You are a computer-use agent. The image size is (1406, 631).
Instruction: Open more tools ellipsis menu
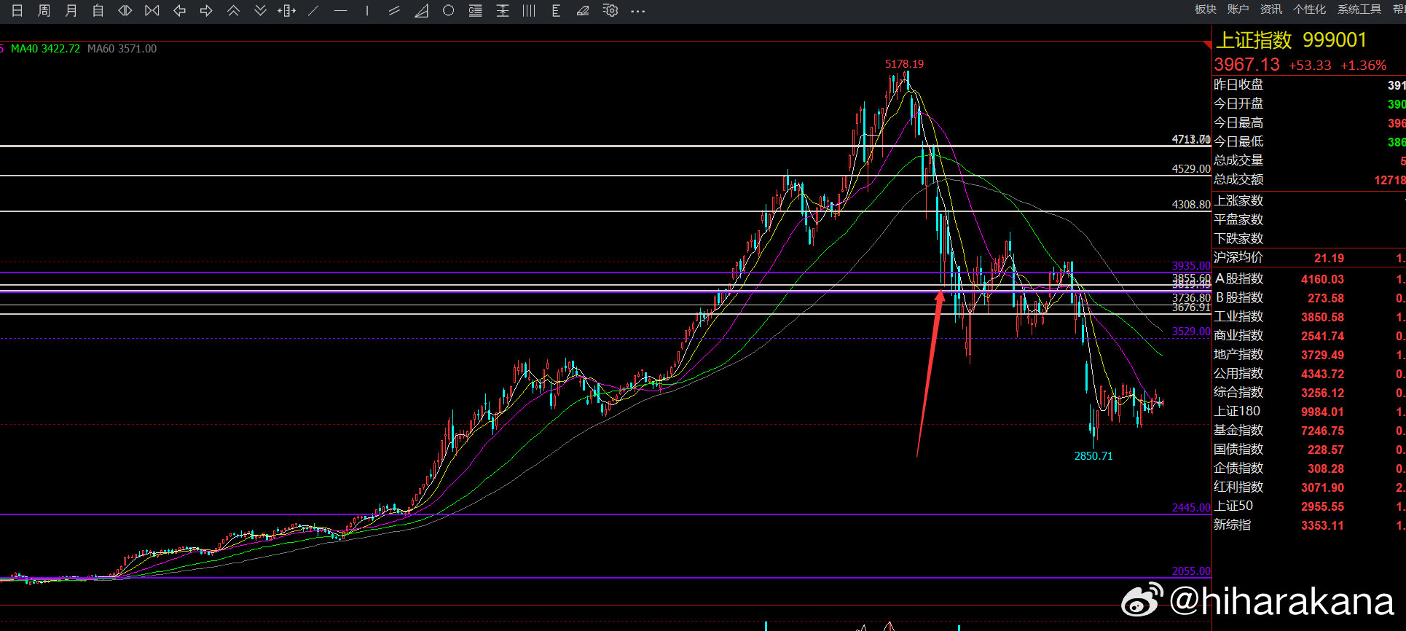637,11
